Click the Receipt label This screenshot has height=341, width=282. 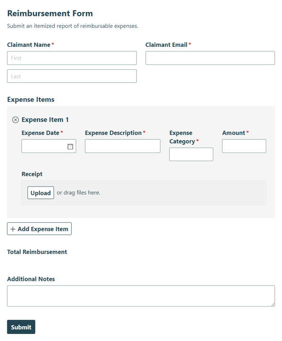pos(32,174)
